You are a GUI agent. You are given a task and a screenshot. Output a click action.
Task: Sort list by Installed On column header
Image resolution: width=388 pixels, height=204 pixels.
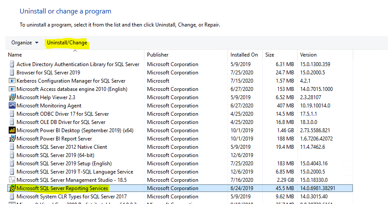(244, 55)
